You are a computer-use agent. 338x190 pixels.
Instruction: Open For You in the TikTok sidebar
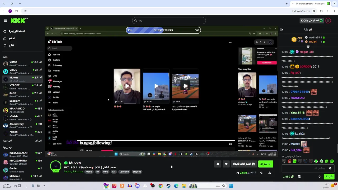54,55
